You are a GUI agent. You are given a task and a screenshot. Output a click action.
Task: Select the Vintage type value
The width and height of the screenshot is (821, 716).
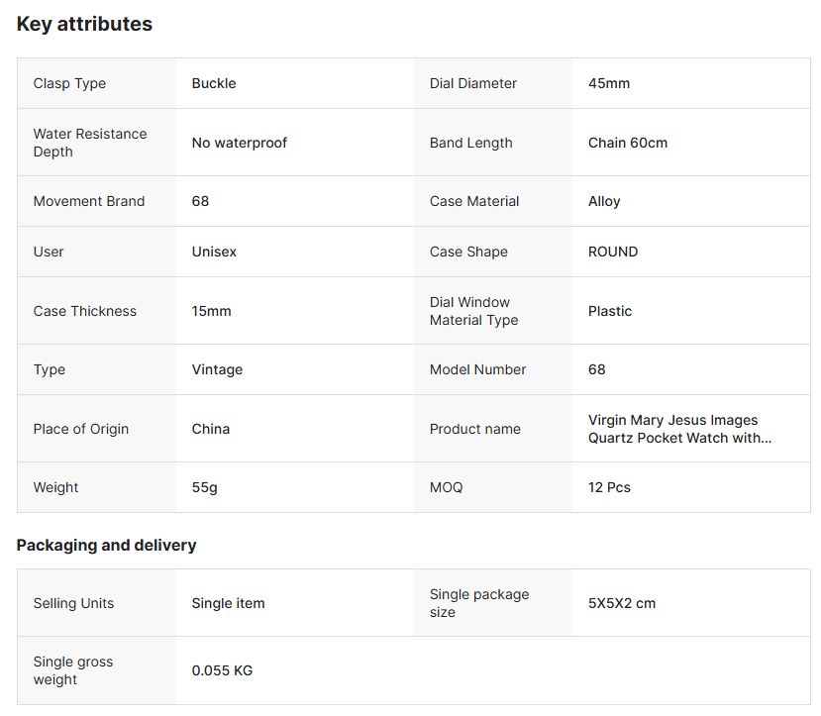[x=217, y=369]
